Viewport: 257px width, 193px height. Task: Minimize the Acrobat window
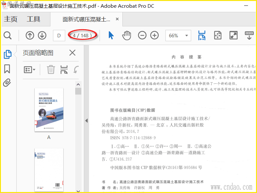[246, 5]
